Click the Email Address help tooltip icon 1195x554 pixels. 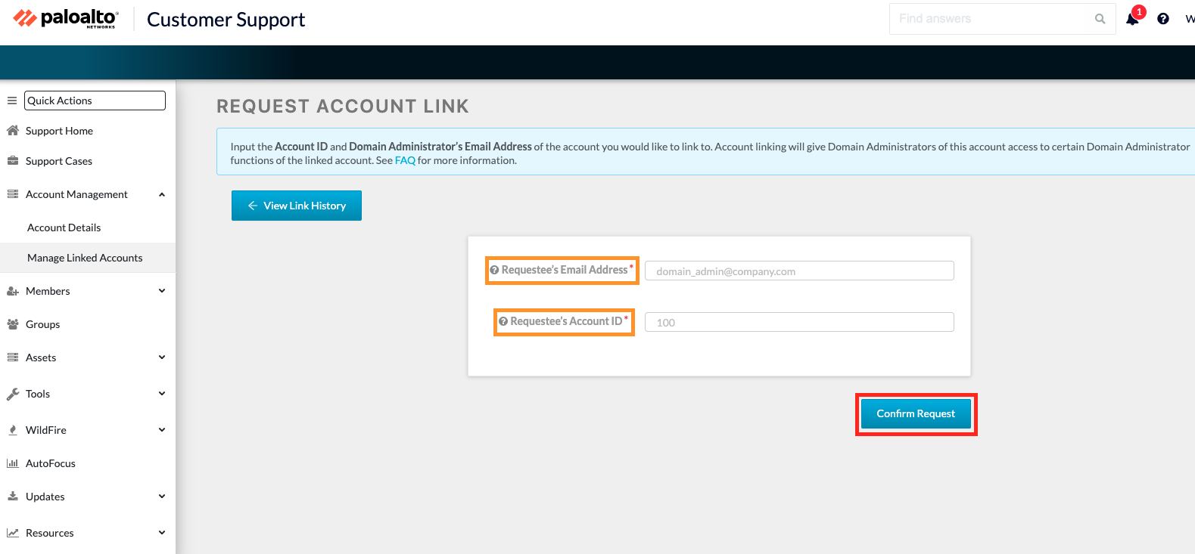point(494,271)
